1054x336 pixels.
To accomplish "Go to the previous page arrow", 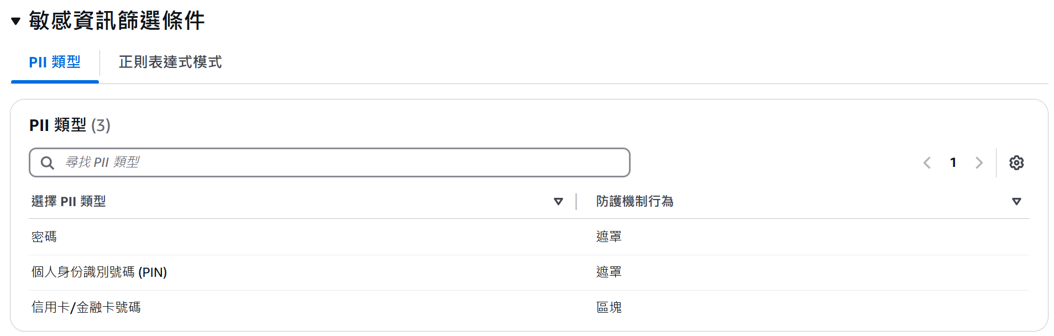I will coord(927,163).
